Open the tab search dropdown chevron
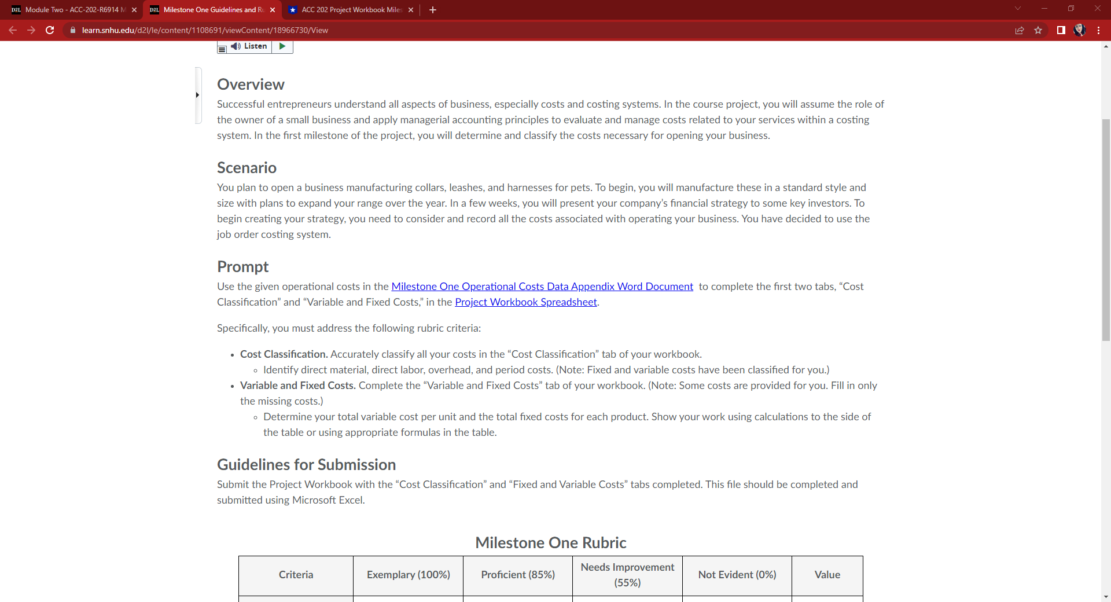1111x602 pixels. pyautogui.click(x=1017, y=9)
